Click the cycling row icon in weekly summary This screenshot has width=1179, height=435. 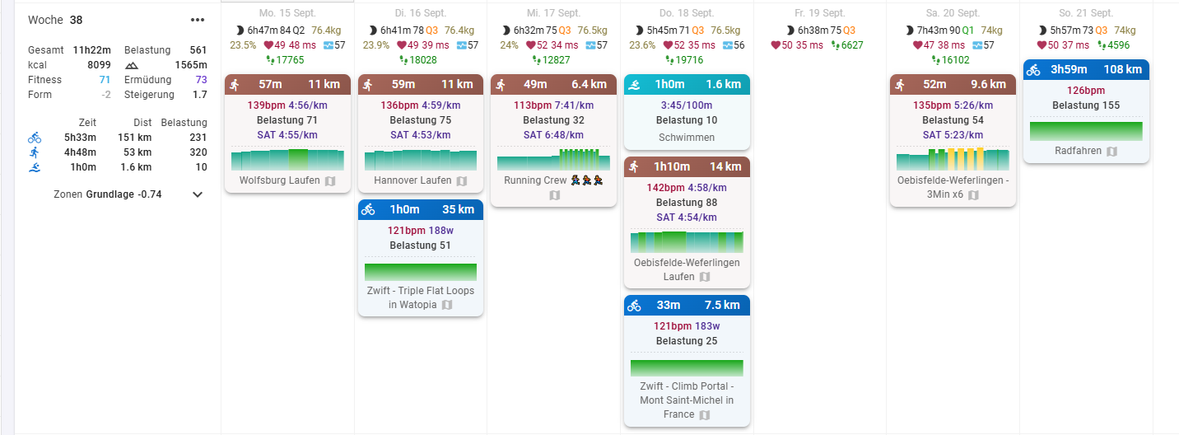pos(34,138)
